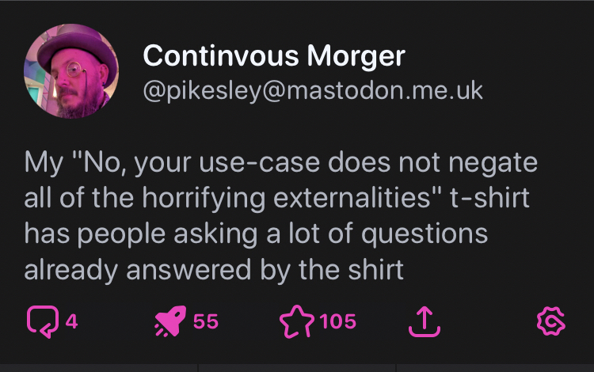Open Continvous Morger's profile name
The image size is (594, 372).
273,56
